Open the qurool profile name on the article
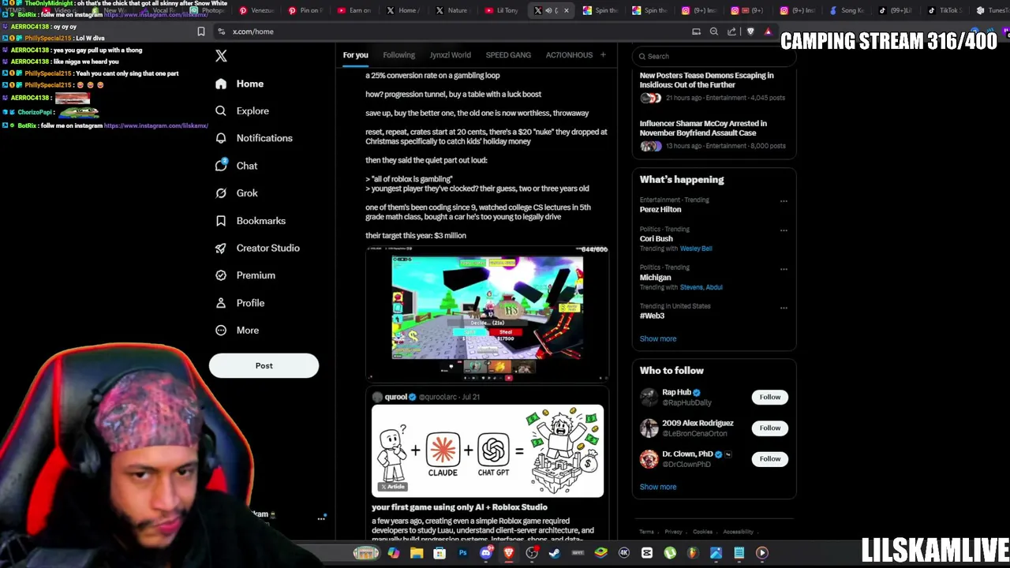The height and width of the screenshot is (568, 1010). [x=395, y=397]
